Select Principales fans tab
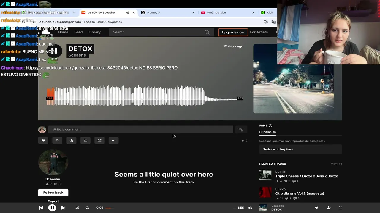Viewport: 380px width, 213px height. (267, 132)
